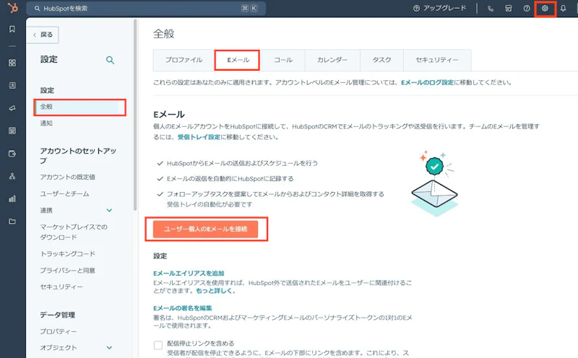Open アカウントの既定値 in sidebar
The height and width of the screenshot is (358, 578).
coord(67,177)
